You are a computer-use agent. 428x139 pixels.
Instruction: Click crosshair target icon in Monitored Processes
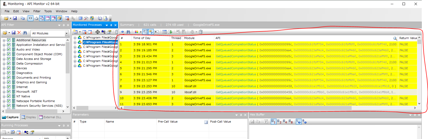[x=97, y=32]
